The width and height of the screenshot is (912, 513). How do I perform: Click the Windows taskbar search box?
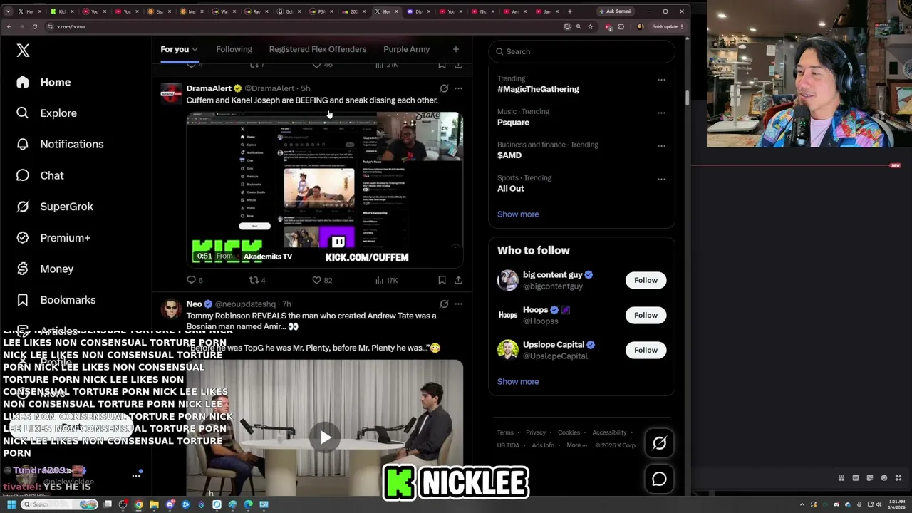pos(60,504)
